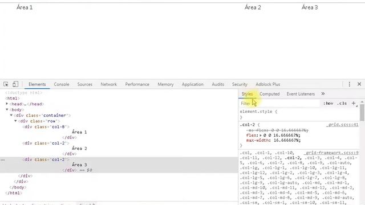Click the struck-through -ms-flex property

point(277,130)
